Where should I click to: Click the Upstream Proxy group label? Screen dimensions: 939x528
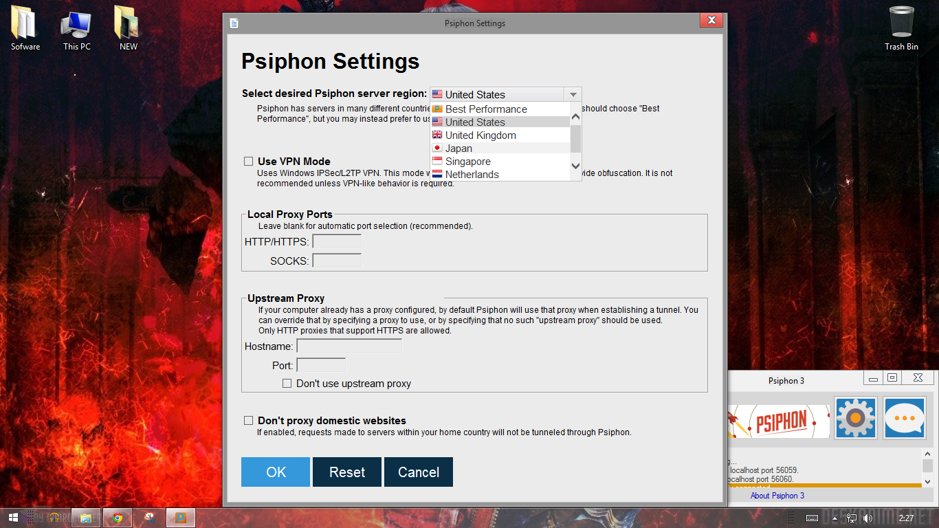click(286, 298)
